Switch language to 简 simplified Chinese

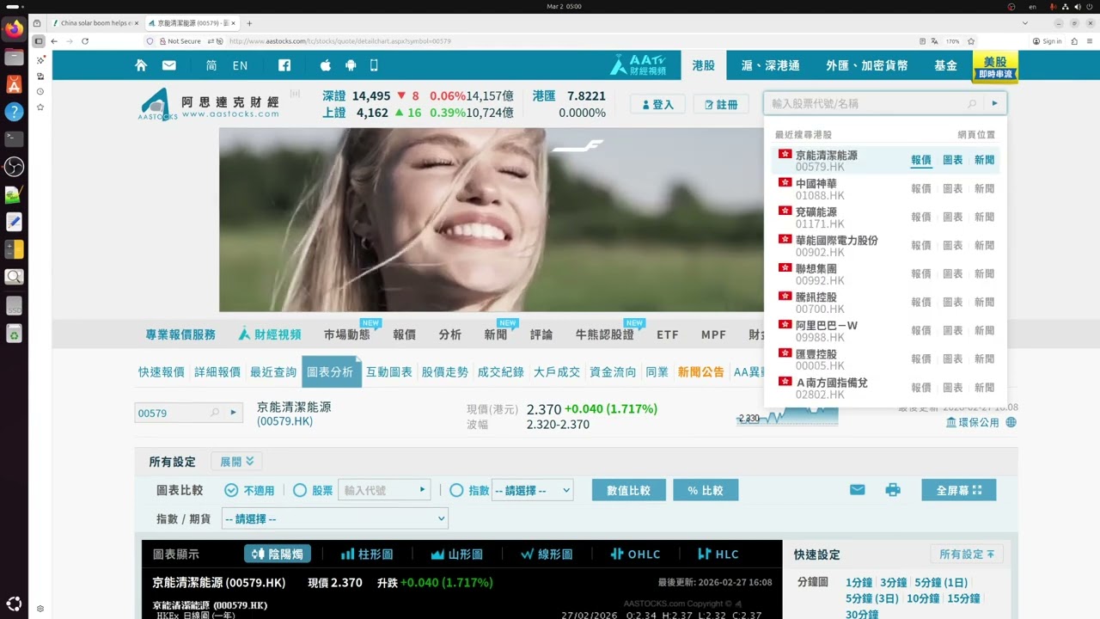(211, 65)
